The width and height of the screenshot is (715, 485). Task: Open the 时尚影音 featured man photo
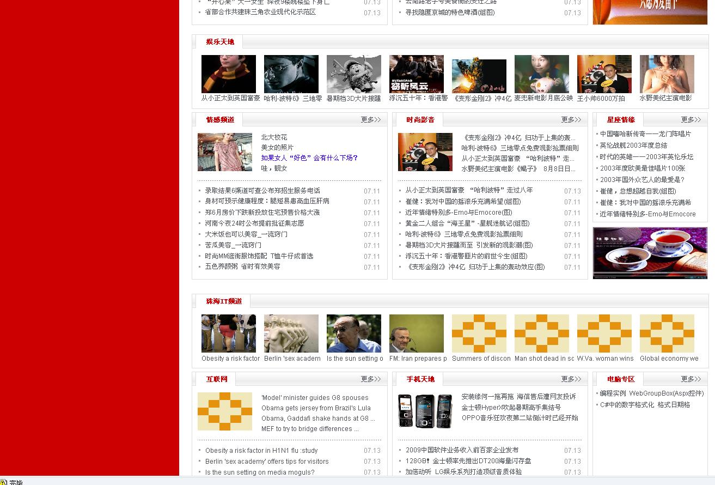pos(425,152)
